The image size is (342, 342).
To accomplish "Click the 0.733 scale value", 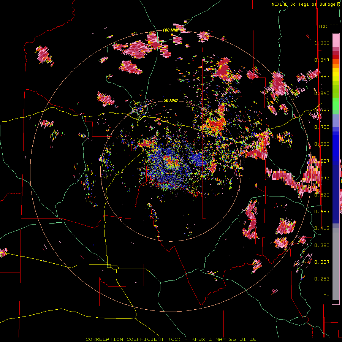I will 322,127.
